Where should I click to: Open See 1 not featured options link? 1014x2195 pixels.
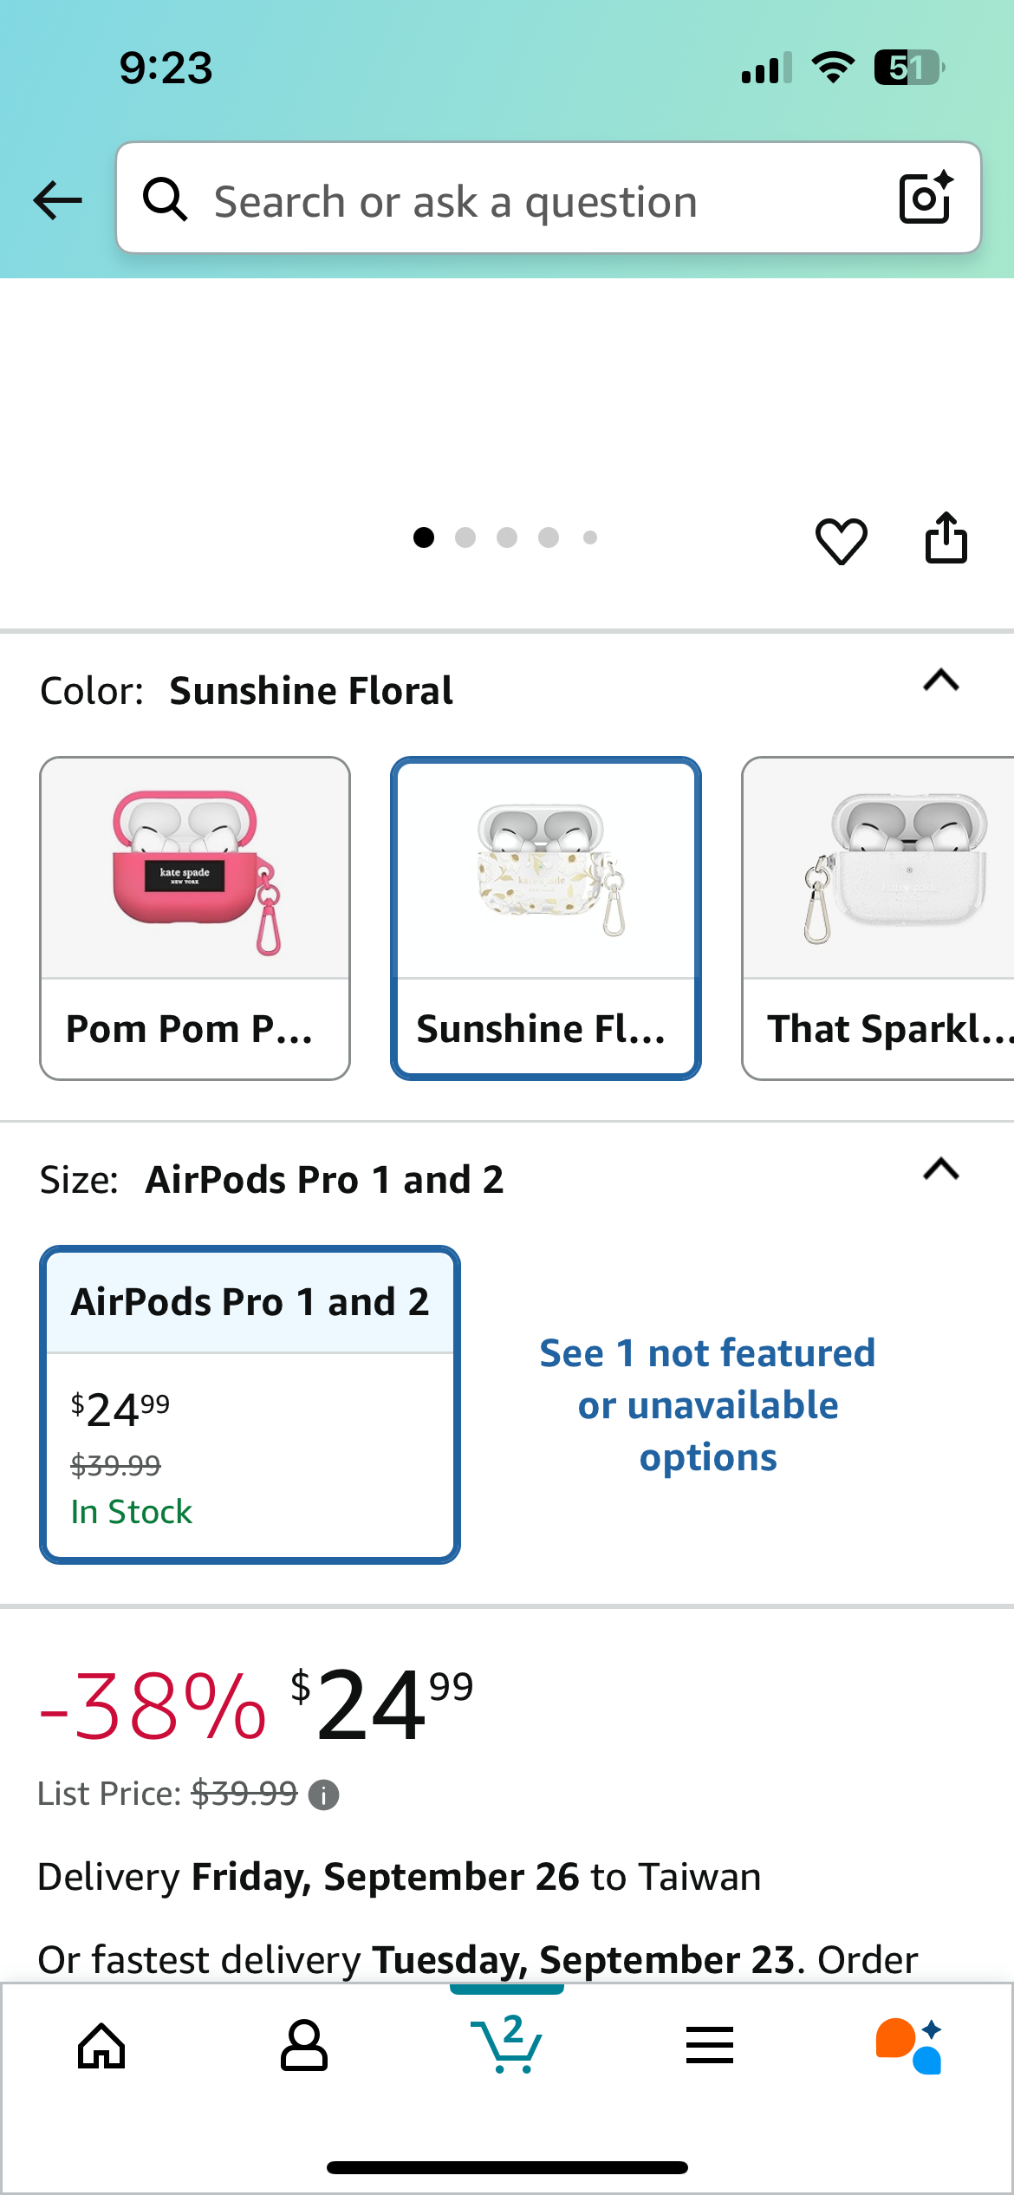(707, 1404)
